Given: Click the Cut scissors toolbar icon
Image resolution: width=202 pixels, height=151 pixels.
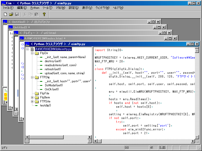Looking at the screenshot, I should [x=25, y=14].
